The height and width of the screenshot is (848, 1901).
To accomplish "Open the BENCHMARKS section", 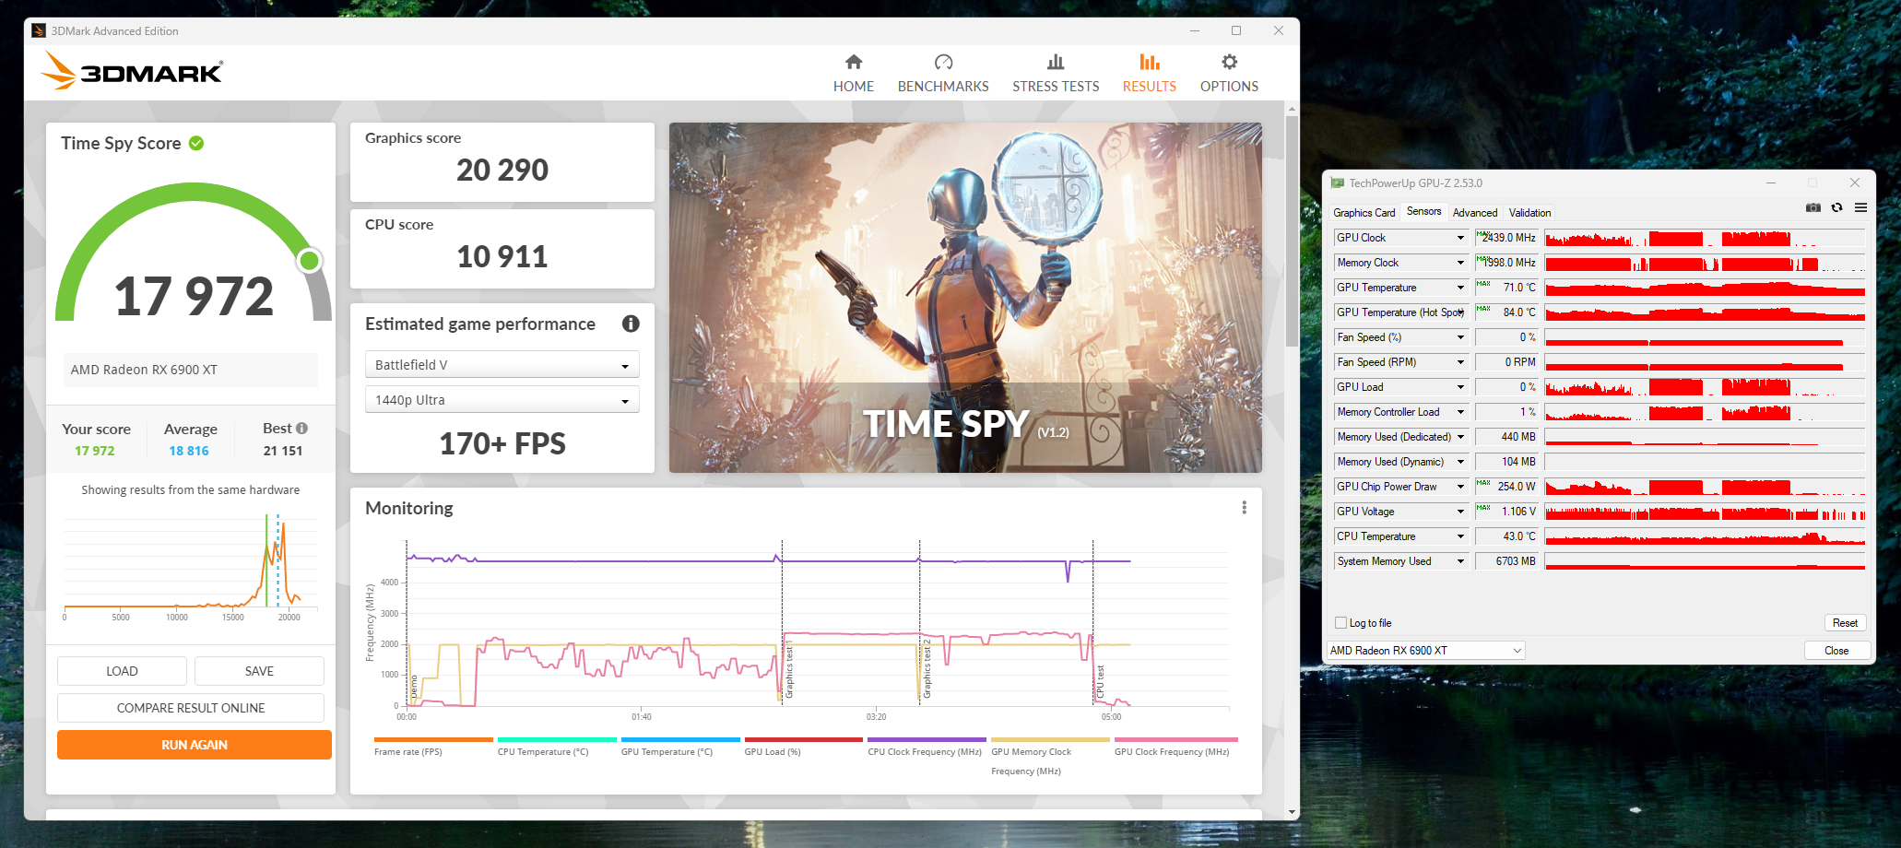I will tap(943, 74).
